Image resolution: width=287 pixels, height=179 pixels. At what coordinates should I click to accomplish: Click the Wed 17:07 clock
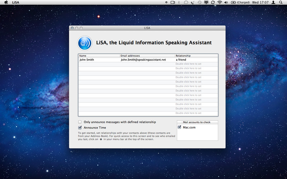pyautogui.click(x=260, y=3)
